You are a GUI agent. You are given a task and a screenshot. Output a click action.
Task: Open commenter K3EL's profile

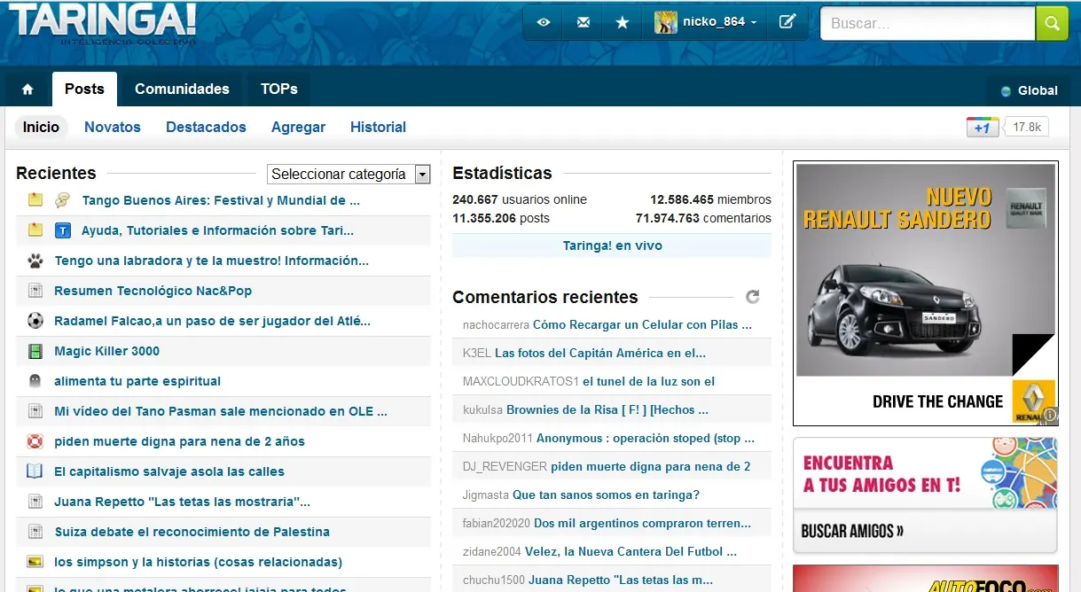click(477, 353)
